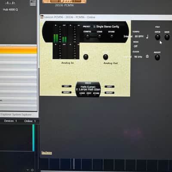Screen dimensions: 172x172
Task: Click the 96 kHz sample rate value
Action: 138,57
